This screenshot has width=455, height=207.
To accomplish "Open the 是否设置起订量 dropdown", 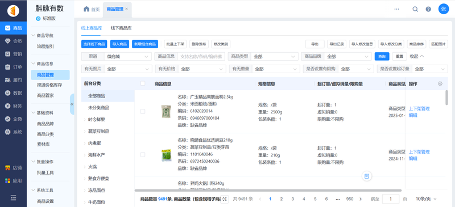I will (430, 69).
